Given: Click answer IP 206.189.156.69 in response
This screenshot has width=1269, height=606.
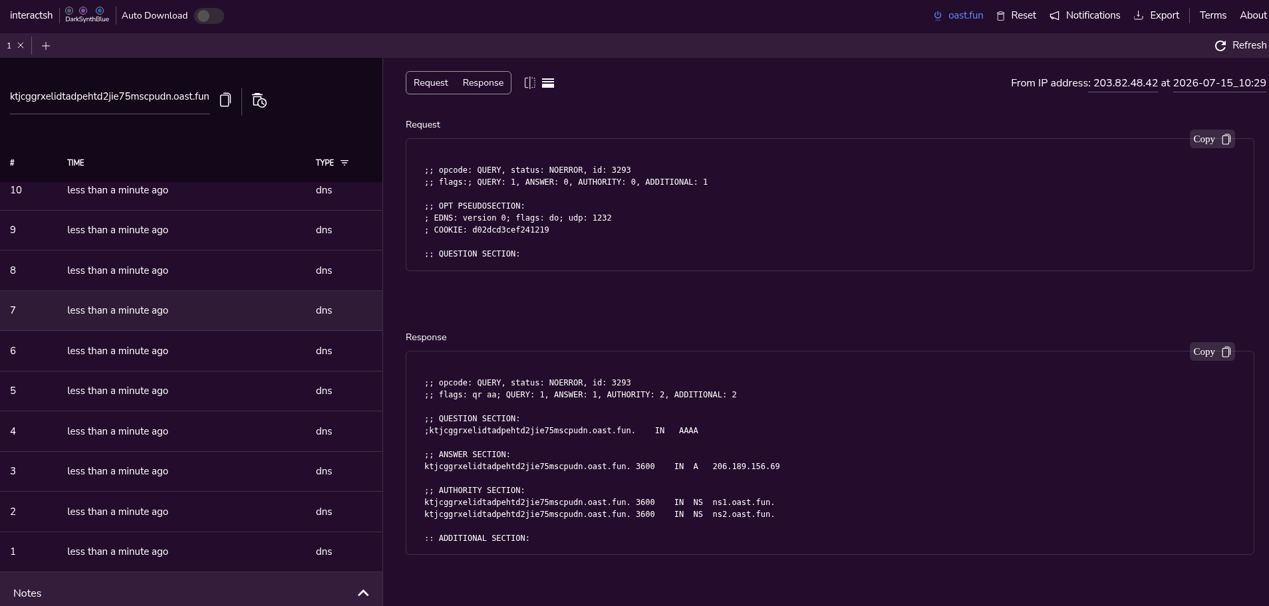Looking at the screenshot, I should (746, 466).
